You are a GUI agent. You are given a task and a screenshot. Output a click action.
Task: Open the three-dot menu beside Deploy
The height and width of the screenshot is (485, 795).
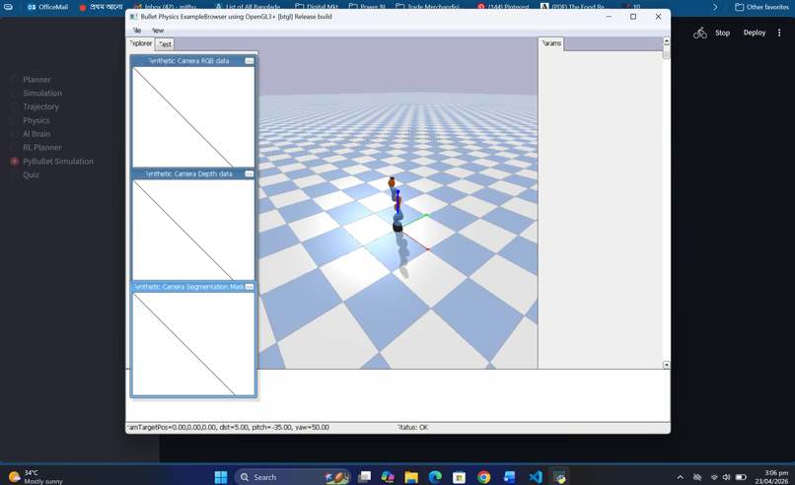pyautogui.click(x=779, y=33)
